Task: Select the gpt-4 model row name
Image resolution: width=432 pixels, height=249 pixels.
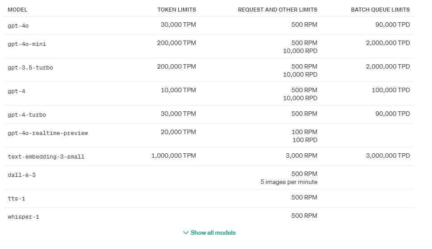Action: (x=17, y=91)
